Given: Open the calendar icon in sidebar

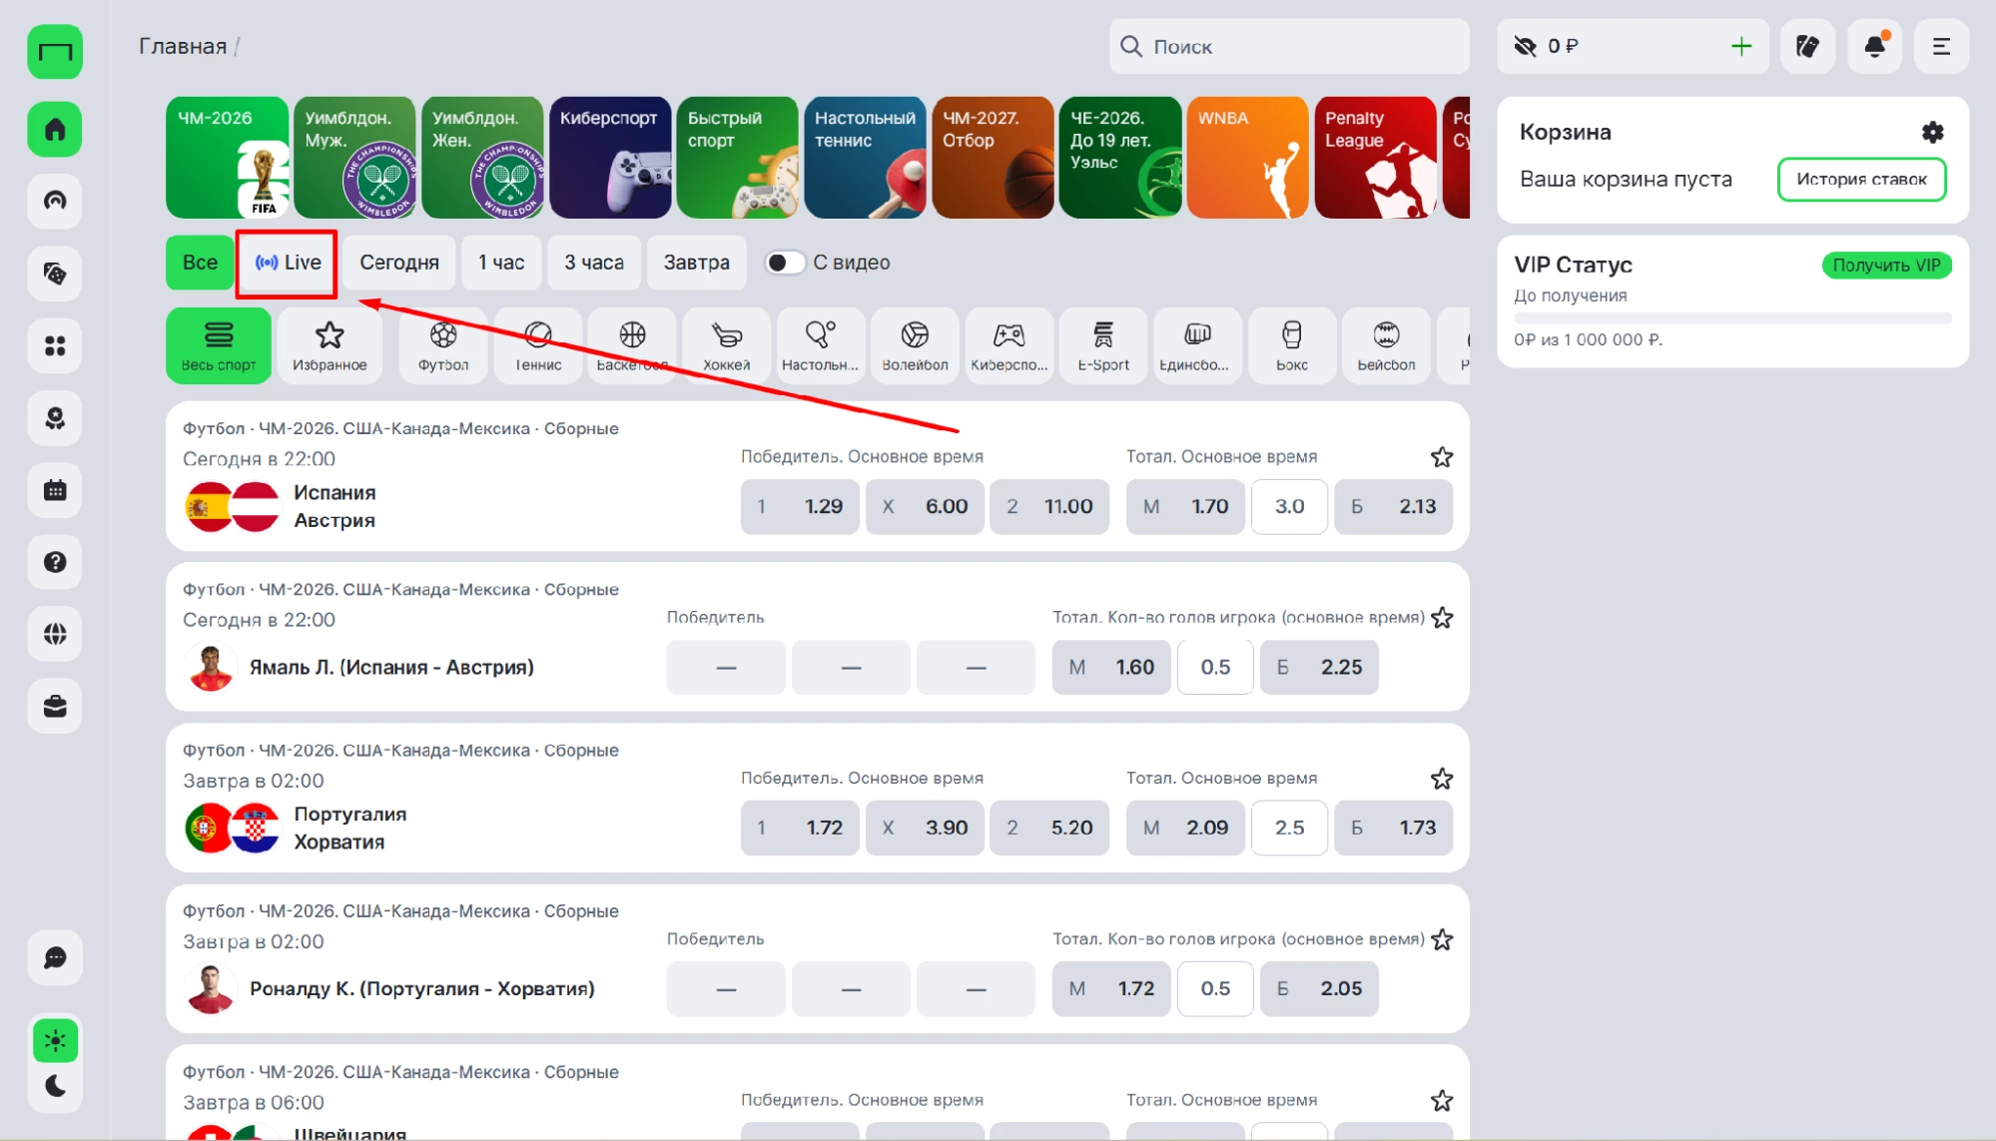Looking at the screenshot, I should pyautogui.click(x=55, y=490).
